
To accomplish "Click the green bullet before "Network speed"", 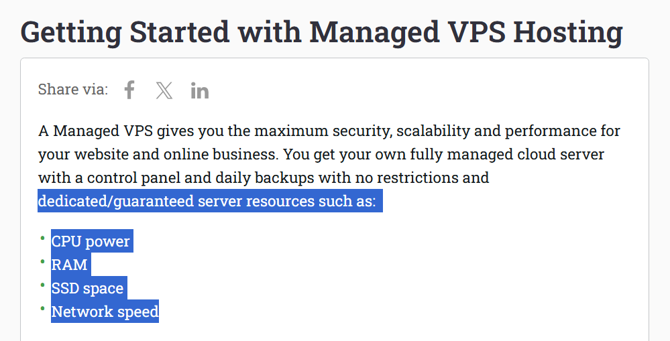I will click(43, 308).
